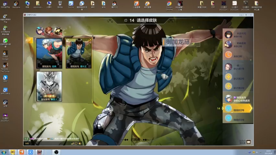The height and width of the screenshot is (155, 276).
Task: Open the Google Chrome desktop shortcut
Action: click(169, 6)
